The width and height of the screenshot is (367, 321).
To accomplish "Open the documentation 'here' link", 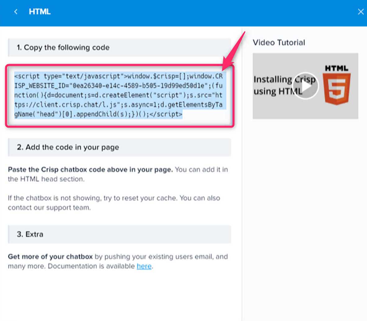I will coord(144,266).
